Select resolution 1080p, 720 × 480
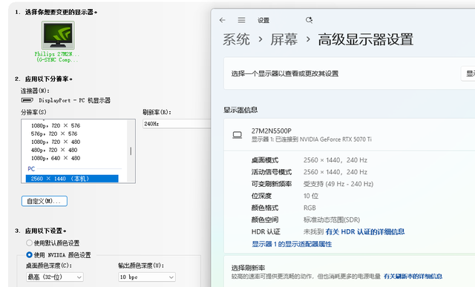Image resolution: width=475 pixels, height=287 pixels. tap(56, 142)
